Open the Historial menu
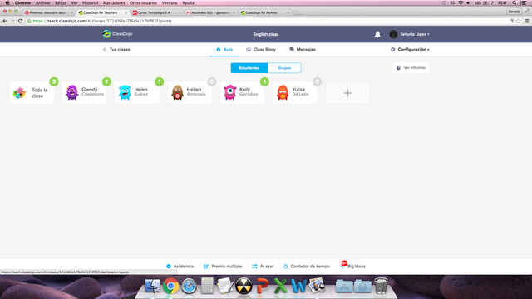Viewport: 532px width, 299px height. tap(91, 2)
